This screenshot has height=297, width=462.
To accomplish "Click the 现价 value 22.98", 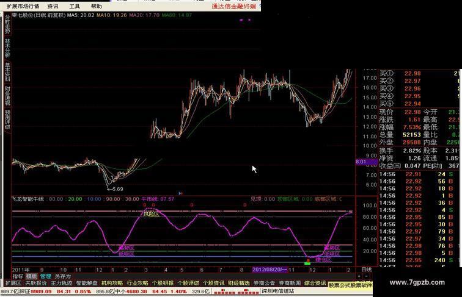I will point(413,112).
